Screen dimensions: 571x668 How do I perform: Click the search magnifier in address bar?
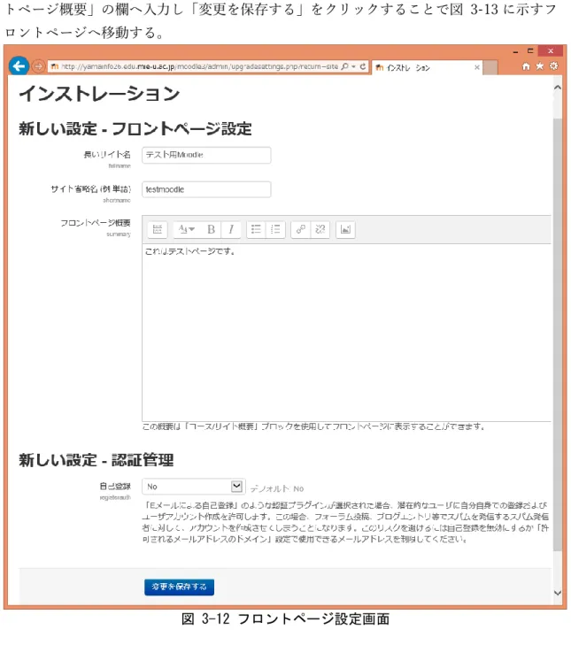(x=344, y=66)
